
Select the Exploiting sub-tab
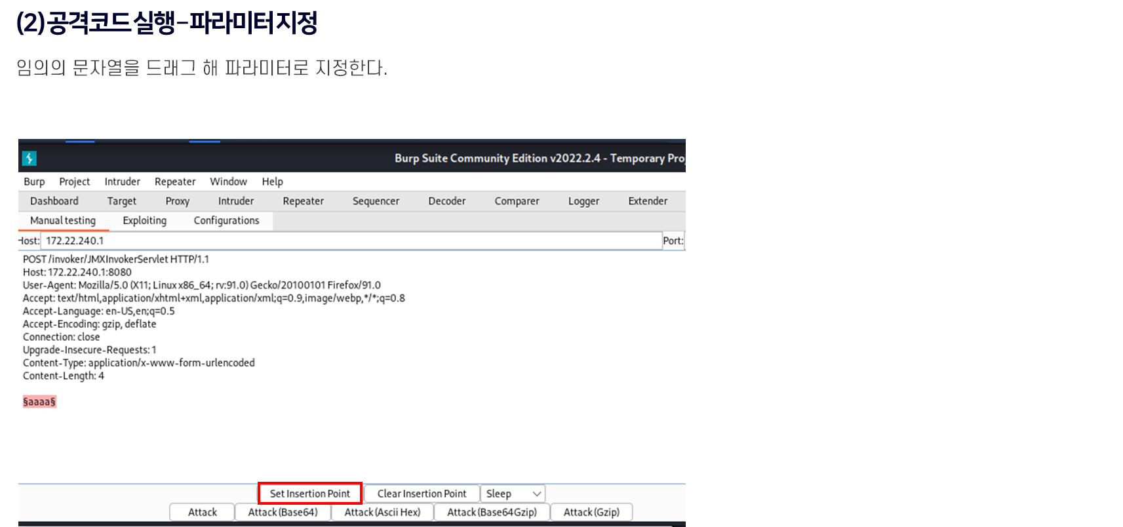pyautogui.click(x=144, y=221)
